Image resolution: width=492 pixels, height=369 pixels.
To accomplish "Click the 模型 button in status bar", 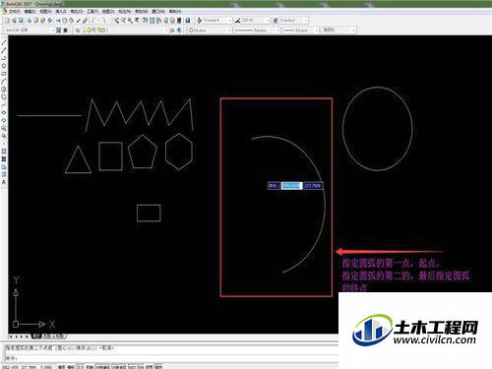I will tap(158, 367).
